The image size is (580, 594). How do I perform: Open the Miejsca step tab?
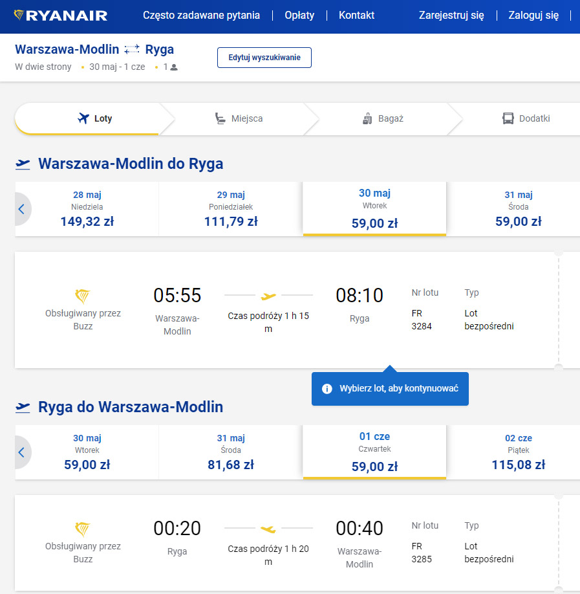click(x=239, y=118)
